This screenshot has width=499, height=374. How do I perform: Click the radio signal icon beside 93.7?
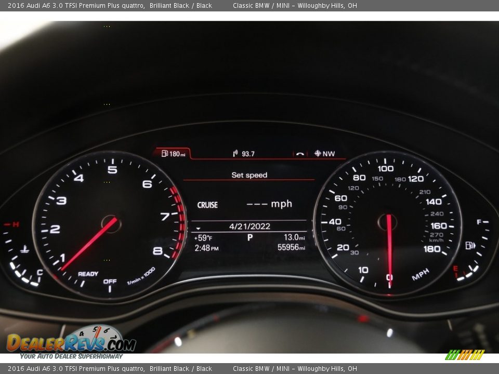(x=235, y=154)
